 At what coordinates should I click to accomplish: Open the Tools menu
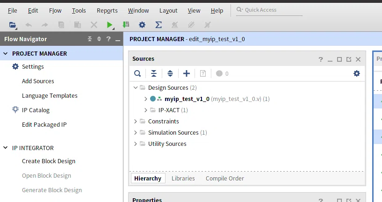[x=79, y=10]
